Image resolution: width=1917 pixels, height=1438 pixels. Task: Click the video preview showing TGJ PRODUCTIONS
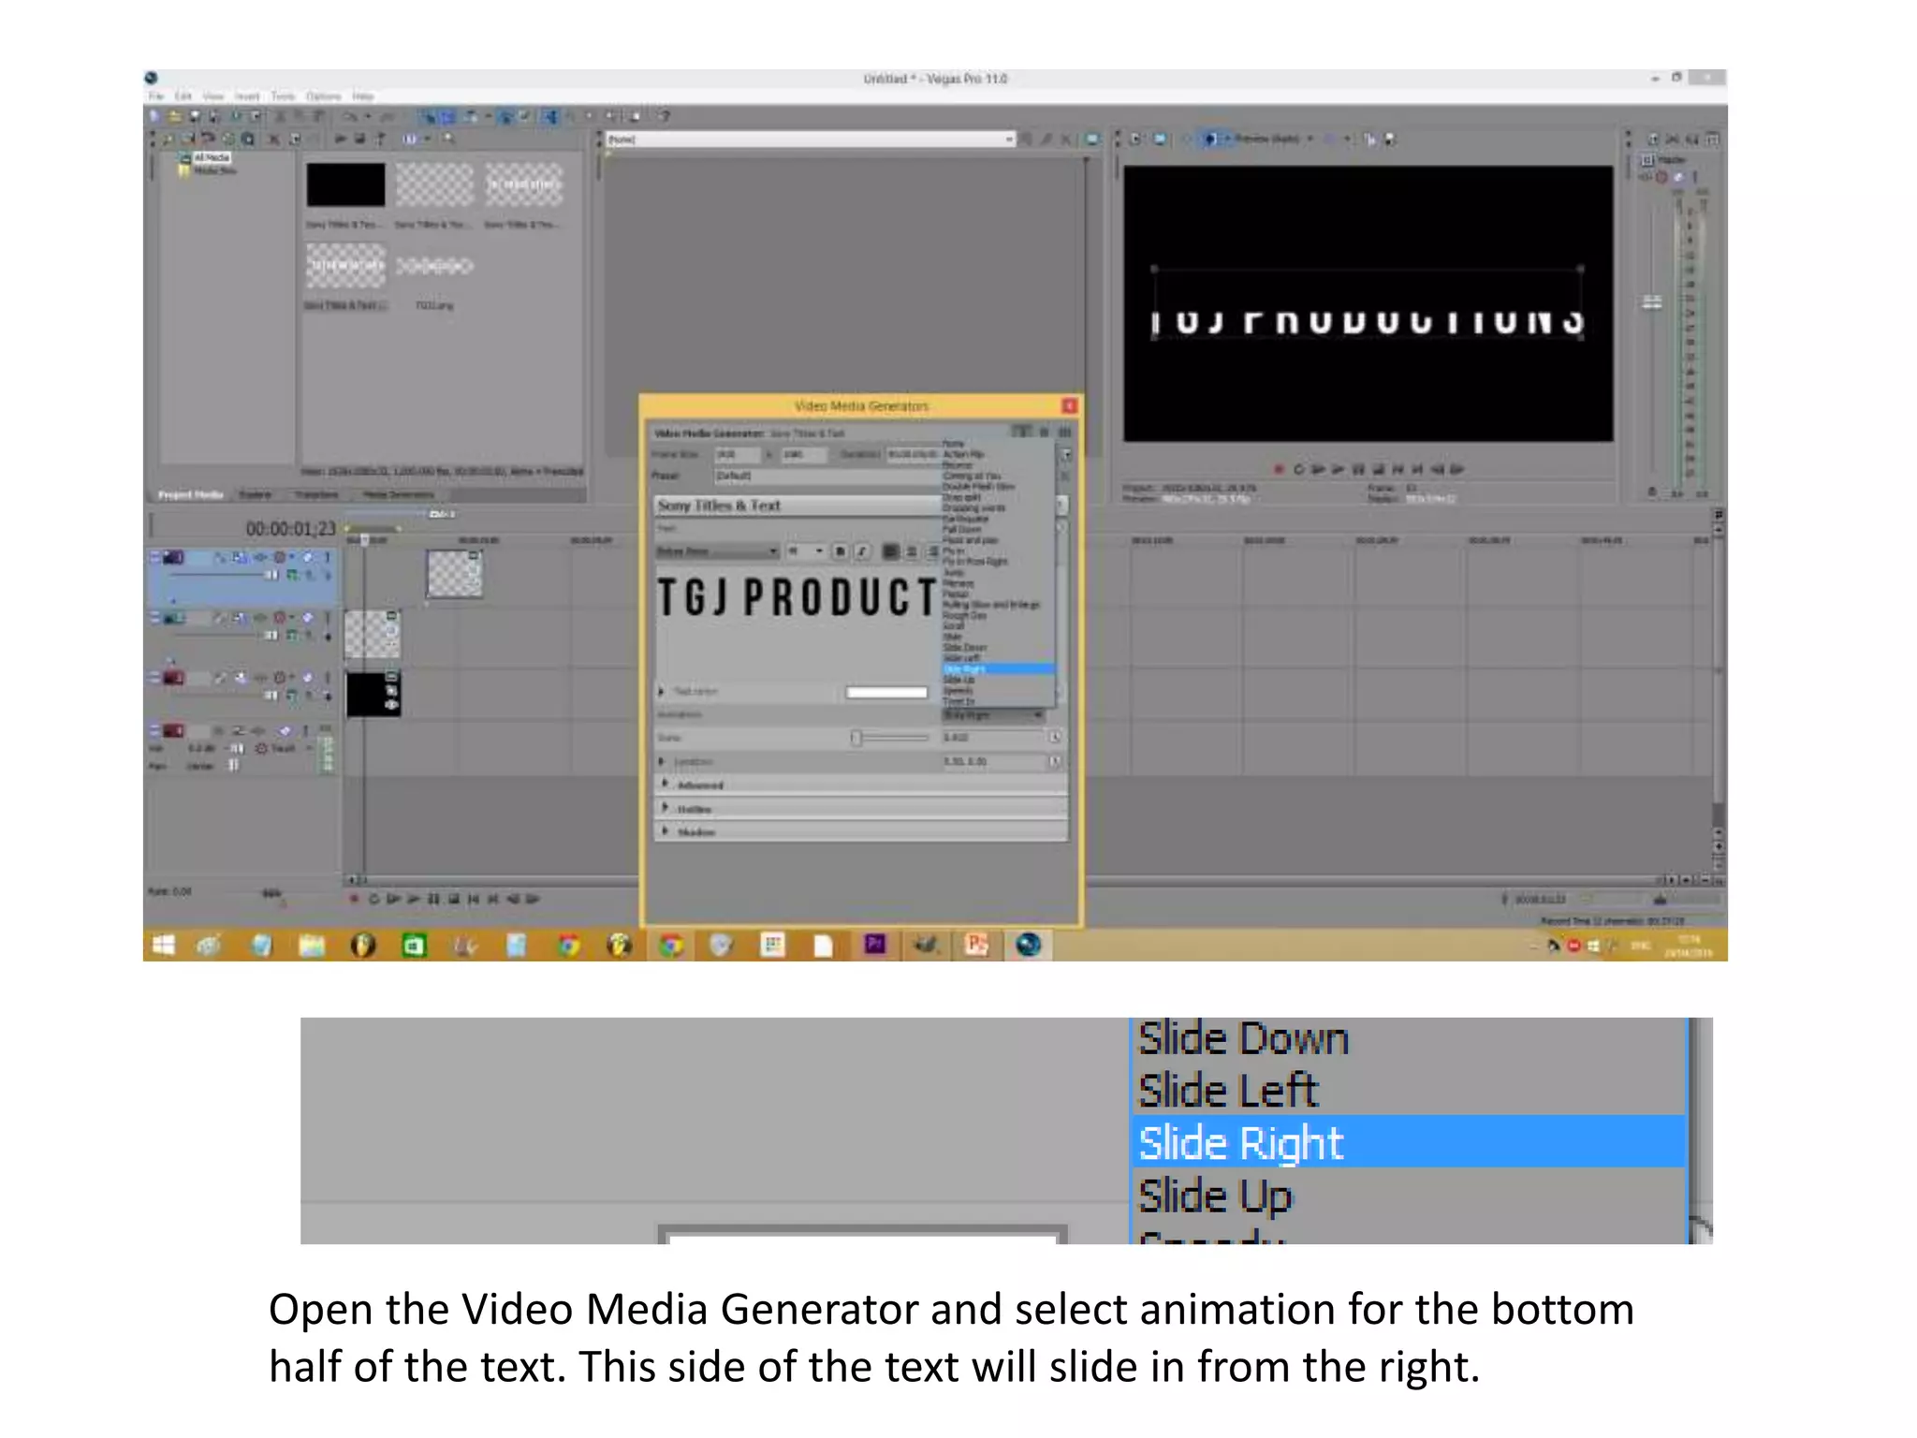tap(1368, 304)
